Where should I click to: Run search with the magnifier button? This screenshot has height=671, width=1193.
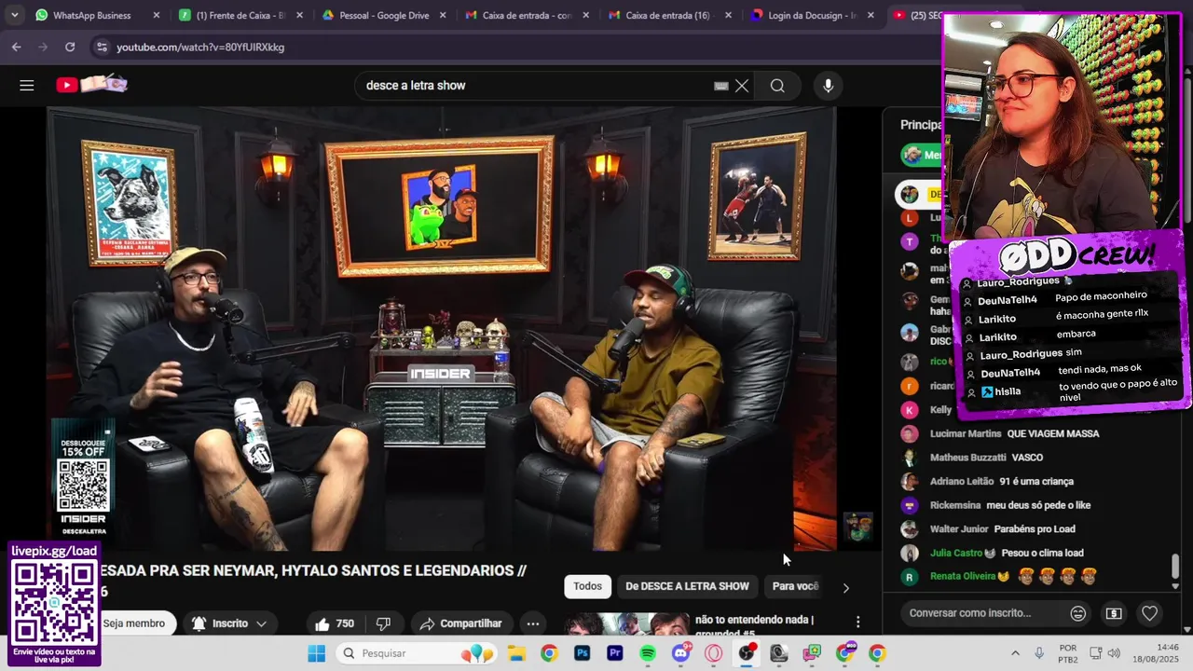tap(777, 86)
